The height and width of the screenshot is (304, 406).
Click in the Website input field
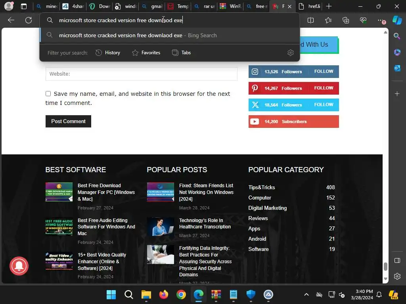click(x=142, y=74)
